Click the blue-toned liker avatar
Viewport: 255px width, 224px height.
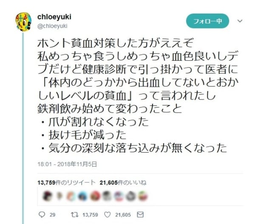pyautogui.click(x=83, y=196)
